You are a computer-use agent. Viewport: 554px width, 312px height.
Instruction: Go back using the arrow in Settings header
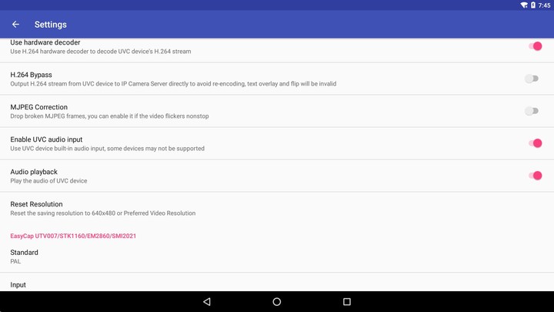pyautogui.click(x=15, y=25)
